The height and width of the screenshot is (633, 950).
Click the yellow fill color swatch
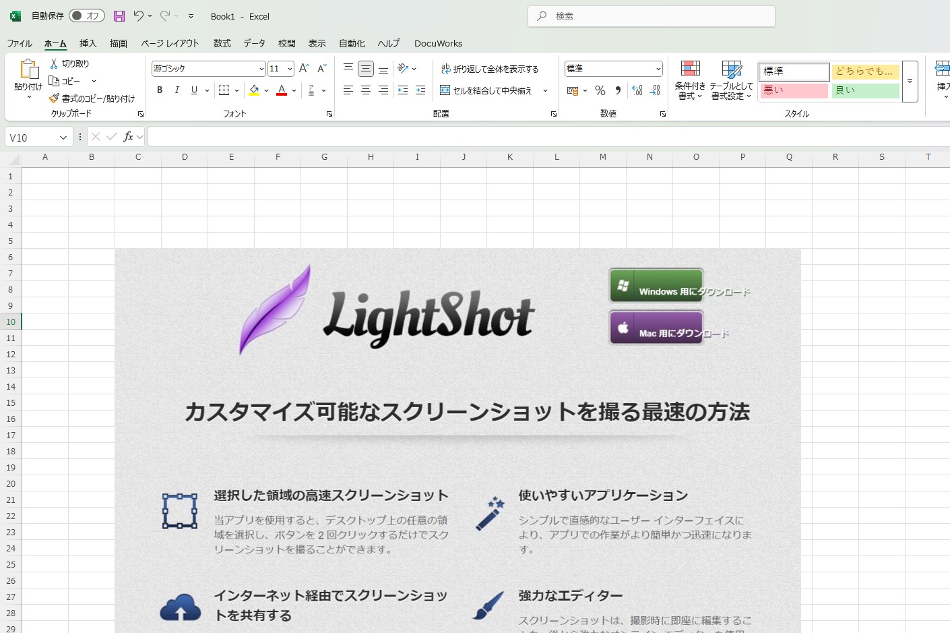tap(254, 90)
